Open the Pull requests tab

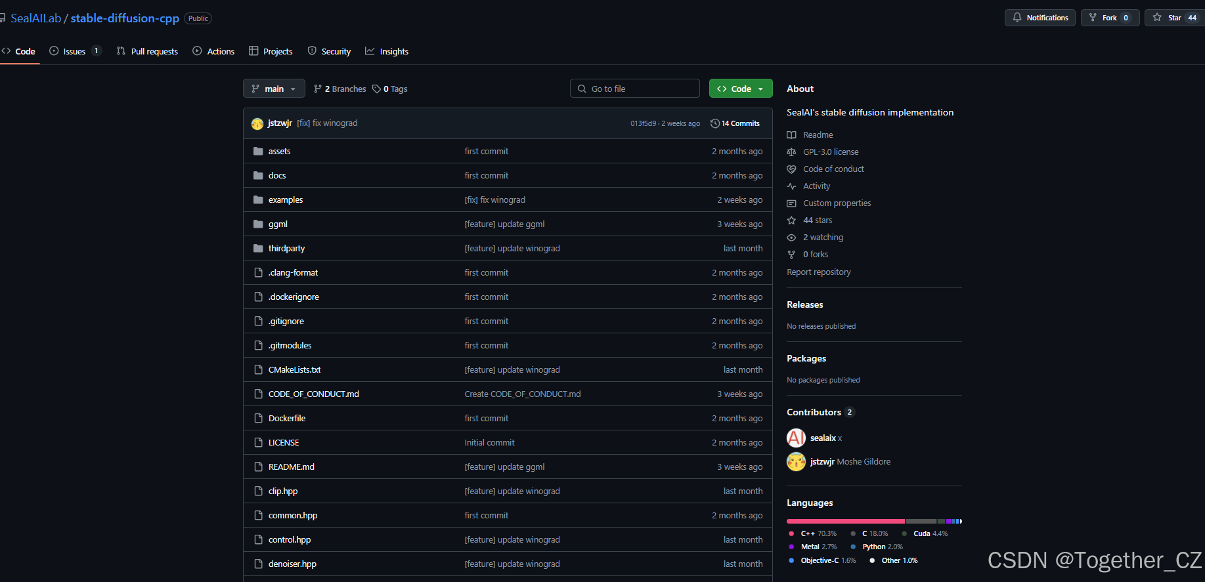147,51
